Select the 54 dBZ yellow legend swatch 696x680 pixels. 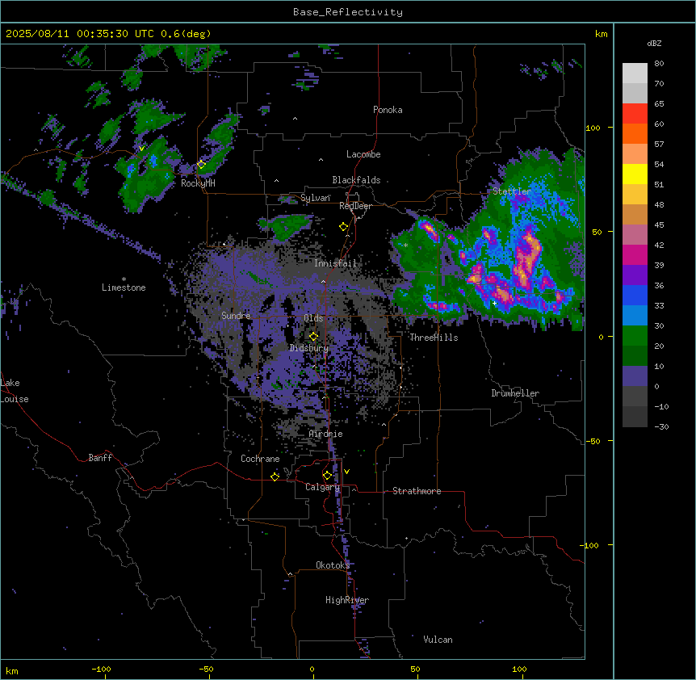(635, 174)
